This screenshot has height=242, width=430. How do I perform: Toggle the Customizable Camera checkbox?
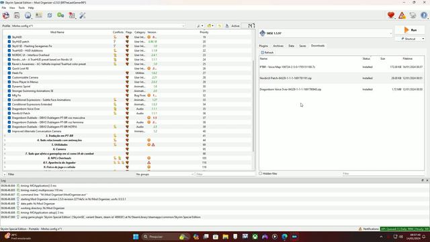[x=9, y=77]
